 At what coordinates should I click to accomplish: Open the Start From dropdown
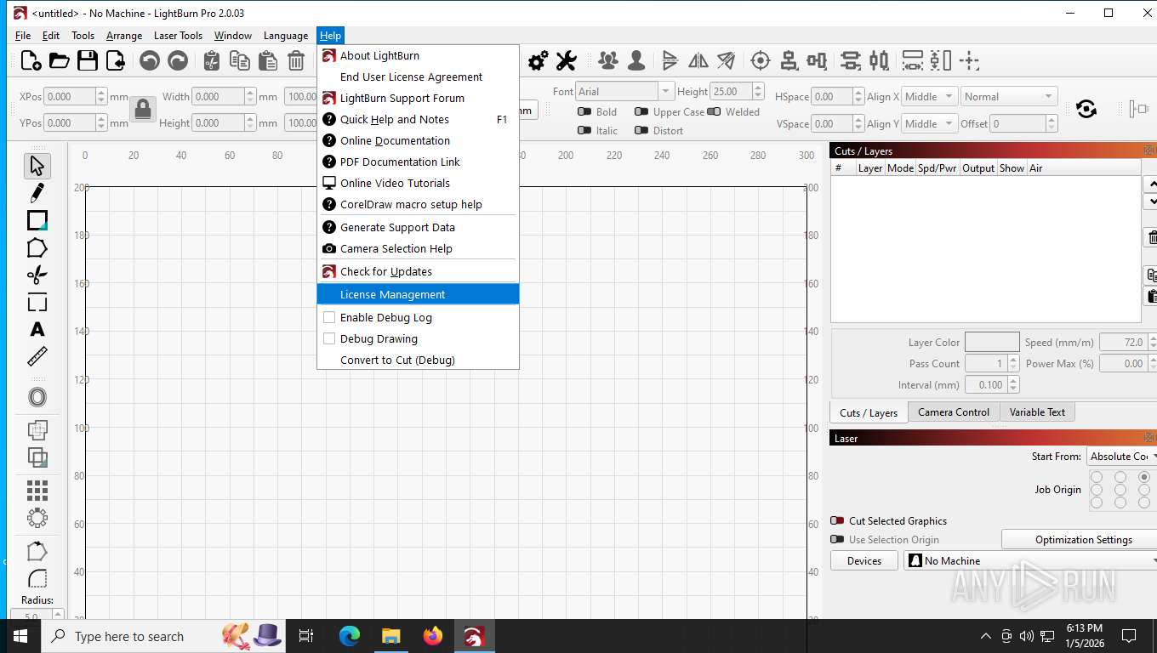(1122, 457)
